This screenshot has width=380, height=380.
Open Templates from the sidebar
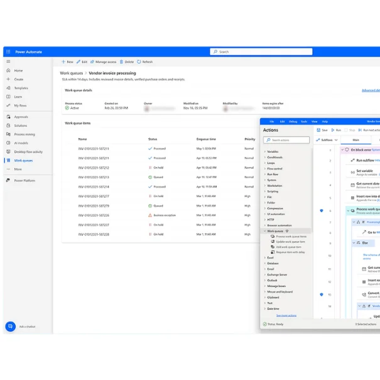tap(21, 88)
